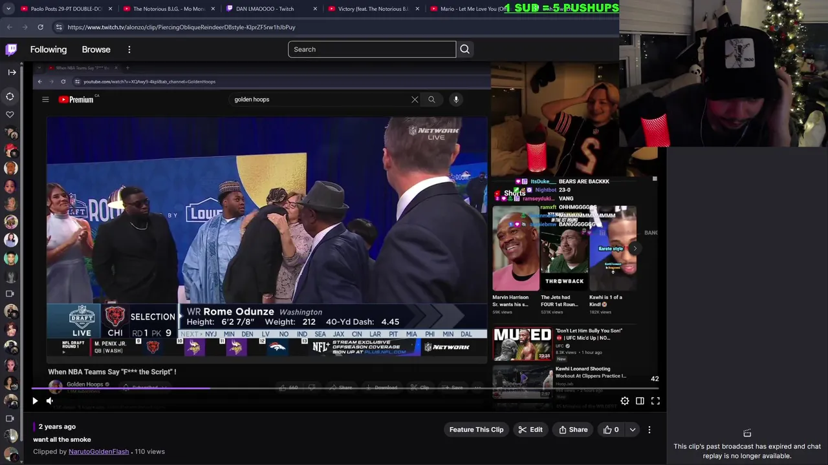Expand the collapsed left sidebar

[x=12, y=72]
